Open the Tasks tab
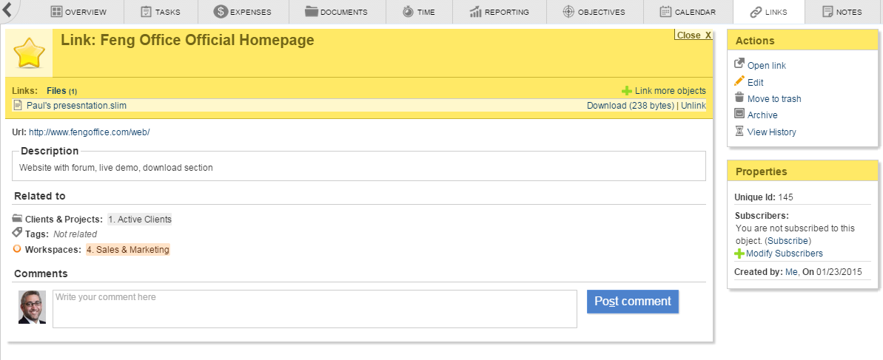Image resolution: width=883 pixels, height=360 pixels. (161, 12)
